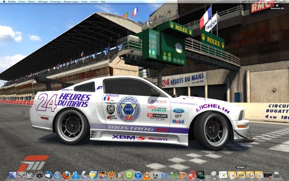The width and height of the screenshot is (289, 181).
Task: Open the Fichier menu
Action: [22, 1]
